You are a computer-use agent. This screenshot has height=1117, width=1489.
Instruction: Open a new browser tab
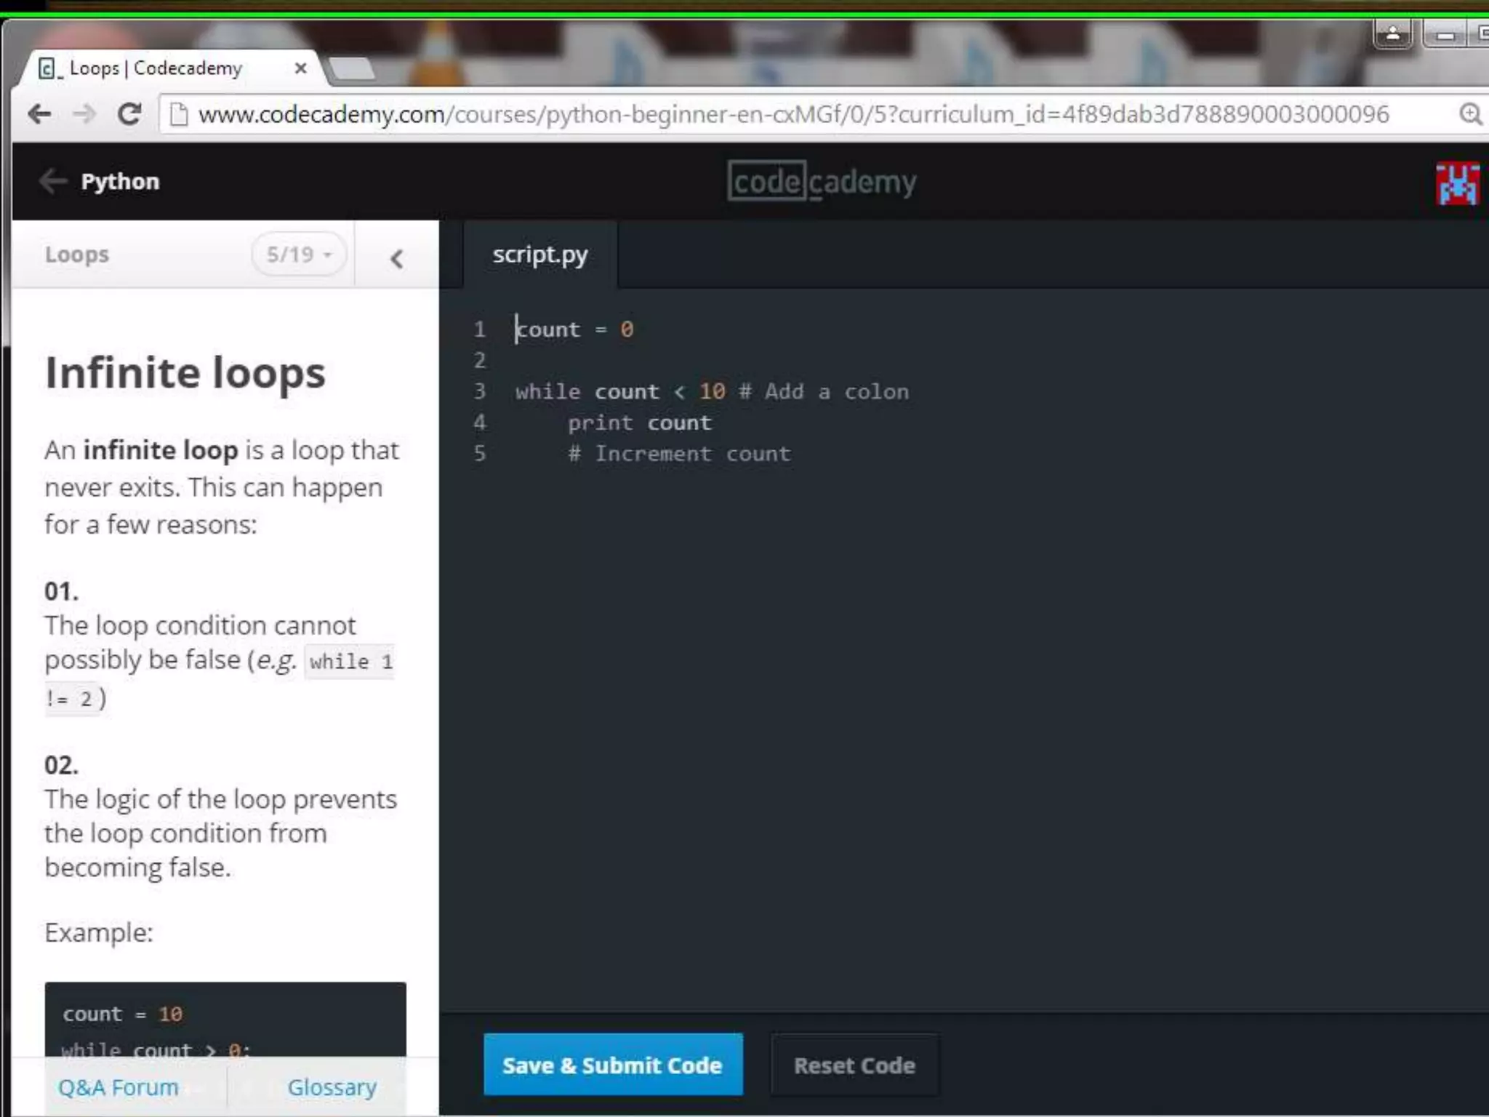(352, 69)
